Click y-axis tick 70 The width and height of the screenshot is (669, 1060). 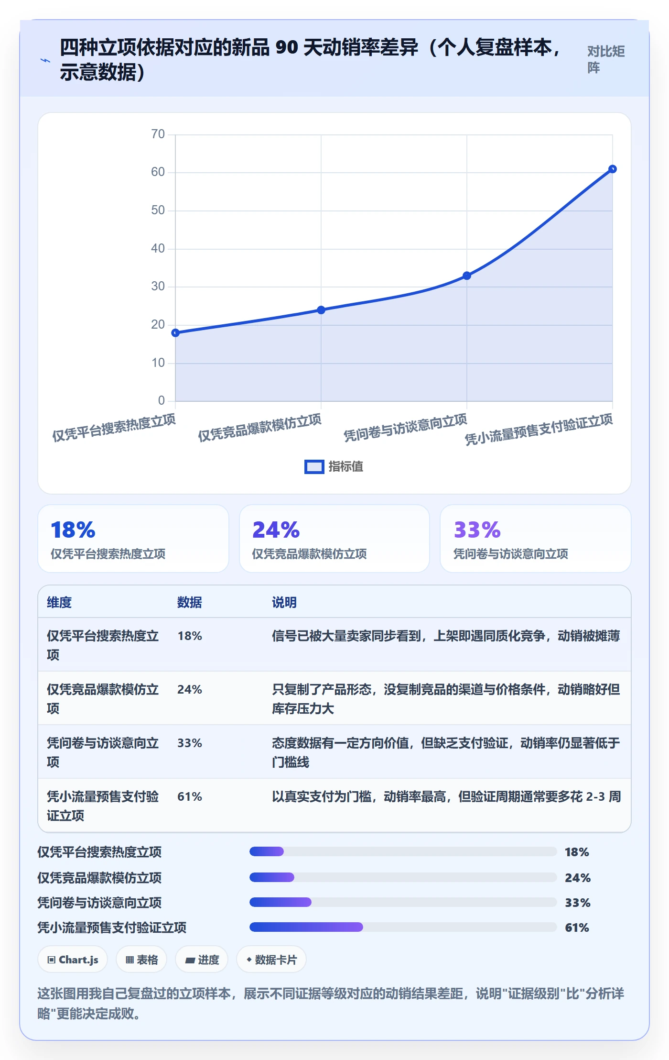click(158, 134)
